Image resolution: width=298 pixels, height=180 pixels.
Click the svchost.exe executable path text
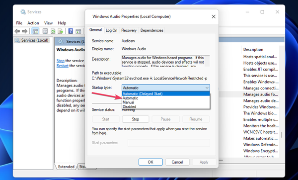149,78
